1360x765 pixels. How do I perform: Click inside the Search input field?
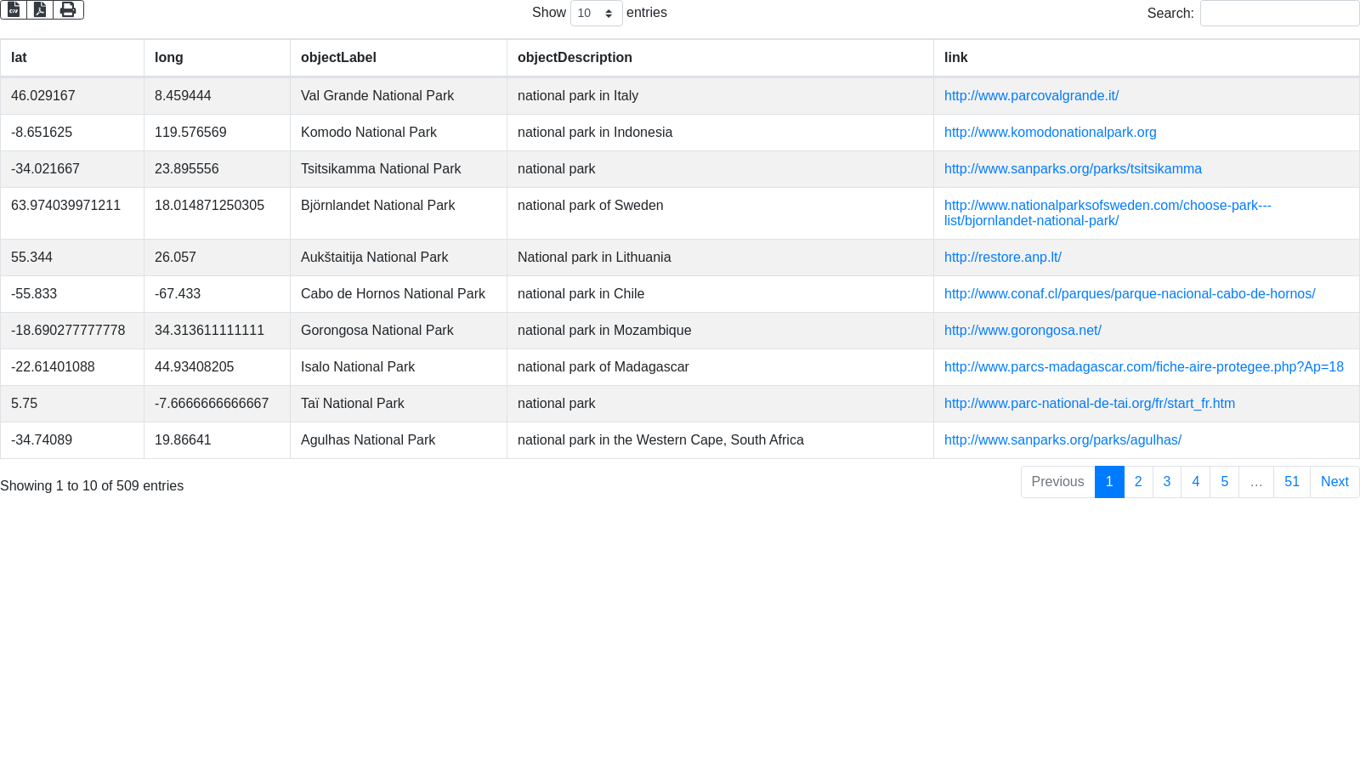coord(1279,13)
